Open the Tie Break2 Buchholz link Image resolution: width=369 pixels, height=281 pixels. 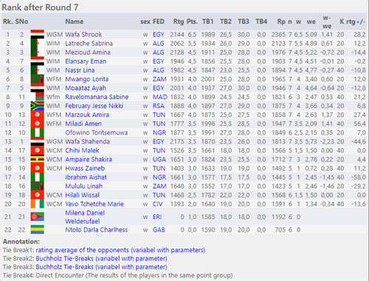[x=101, y=259]
